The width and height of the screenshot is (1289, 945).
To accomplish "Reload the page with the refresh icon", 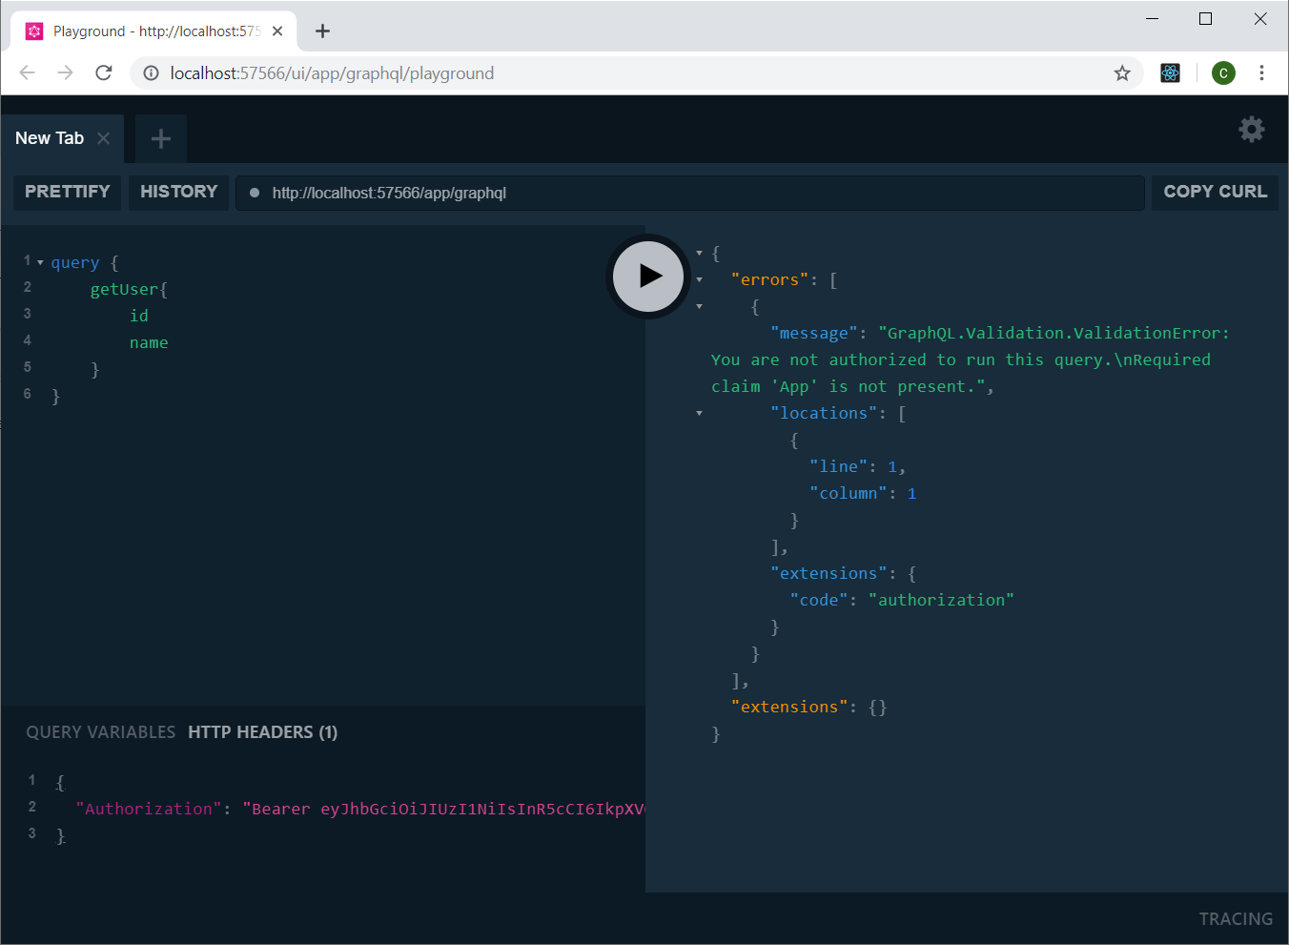I will (x=104, y=72).
